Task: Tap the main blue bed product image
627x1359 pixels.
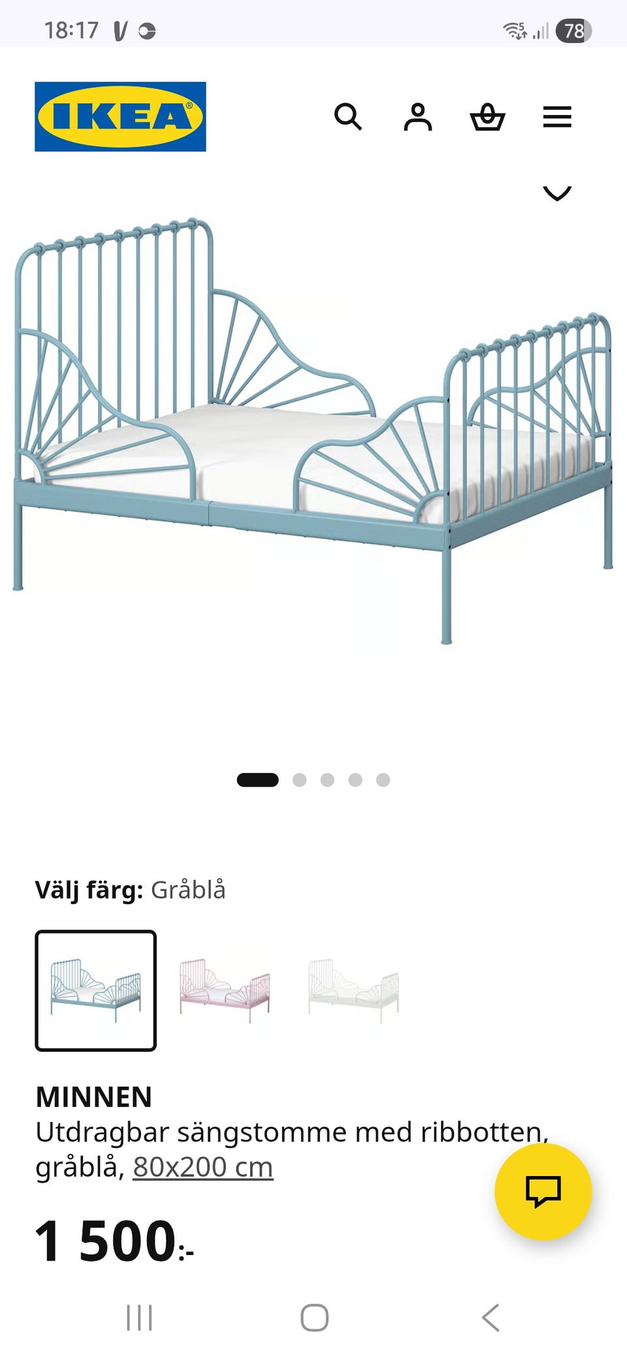Action: tap(313, 431)
